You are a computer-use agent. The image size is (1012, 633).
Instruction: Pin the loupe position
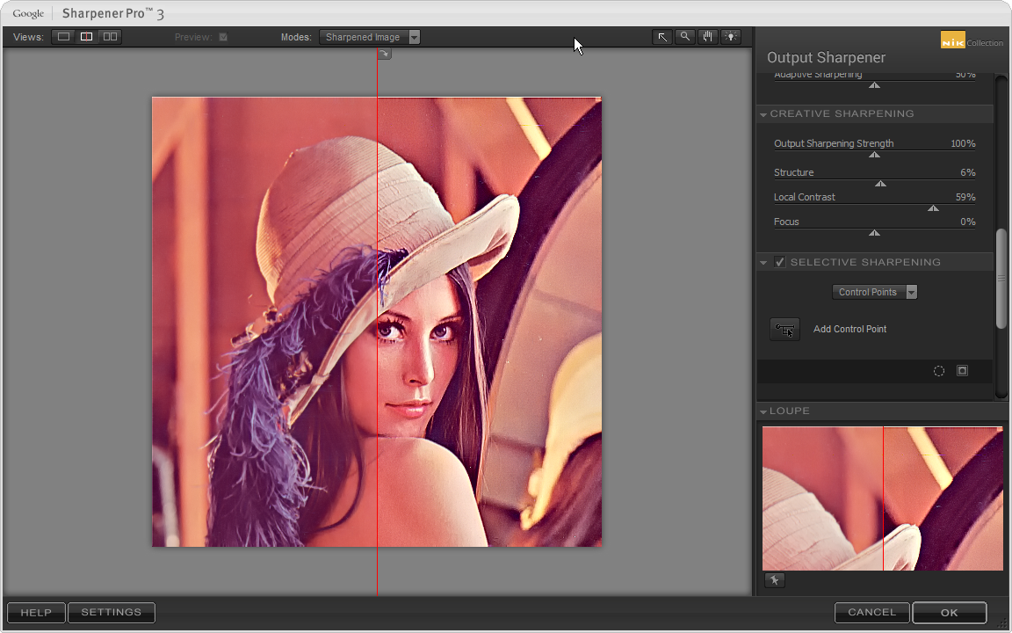775,580
